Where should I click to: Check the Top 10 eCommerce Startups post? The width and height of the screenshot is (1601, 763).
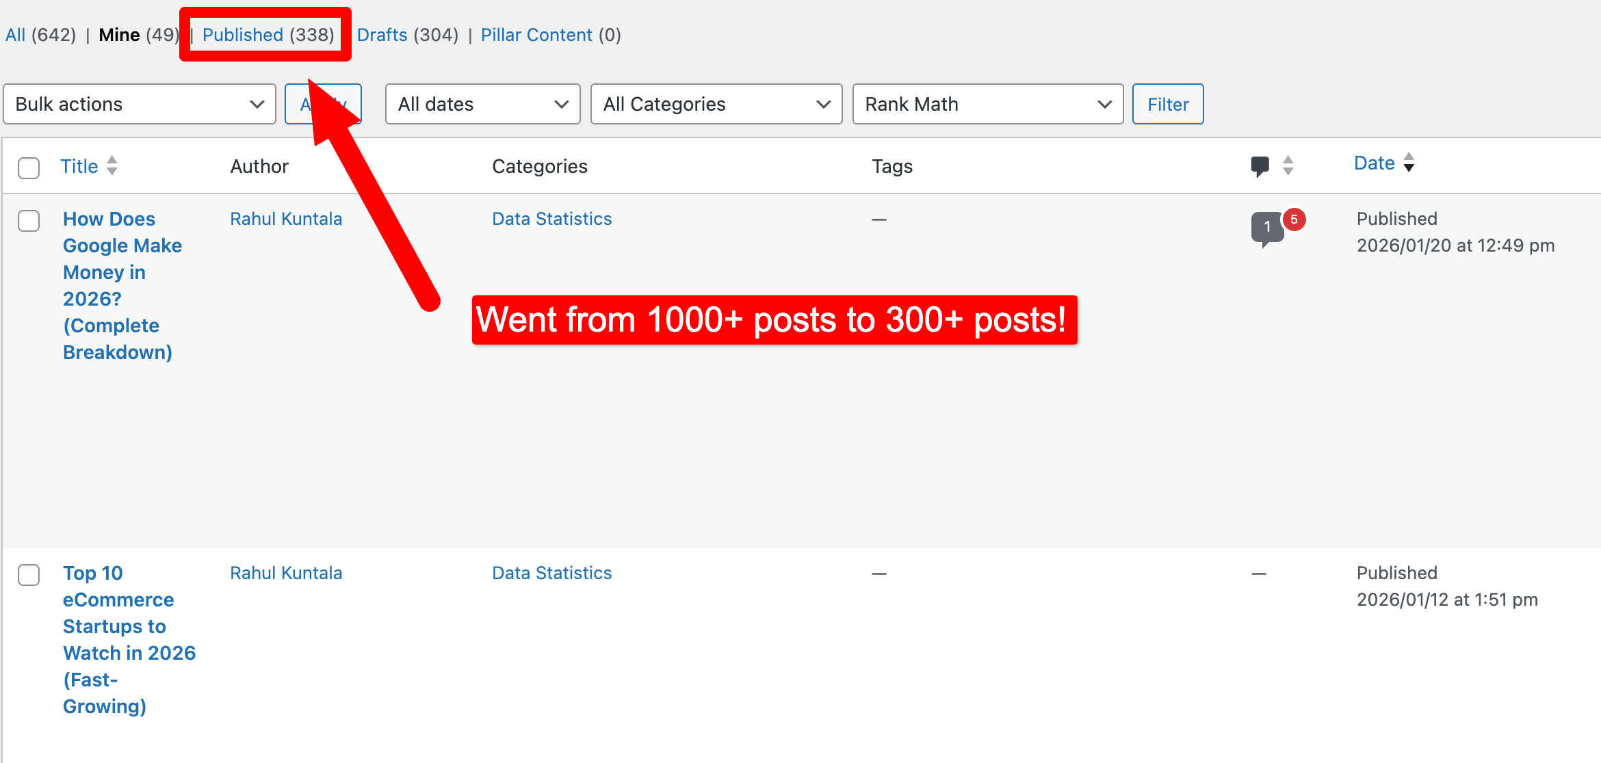point(29,575)
